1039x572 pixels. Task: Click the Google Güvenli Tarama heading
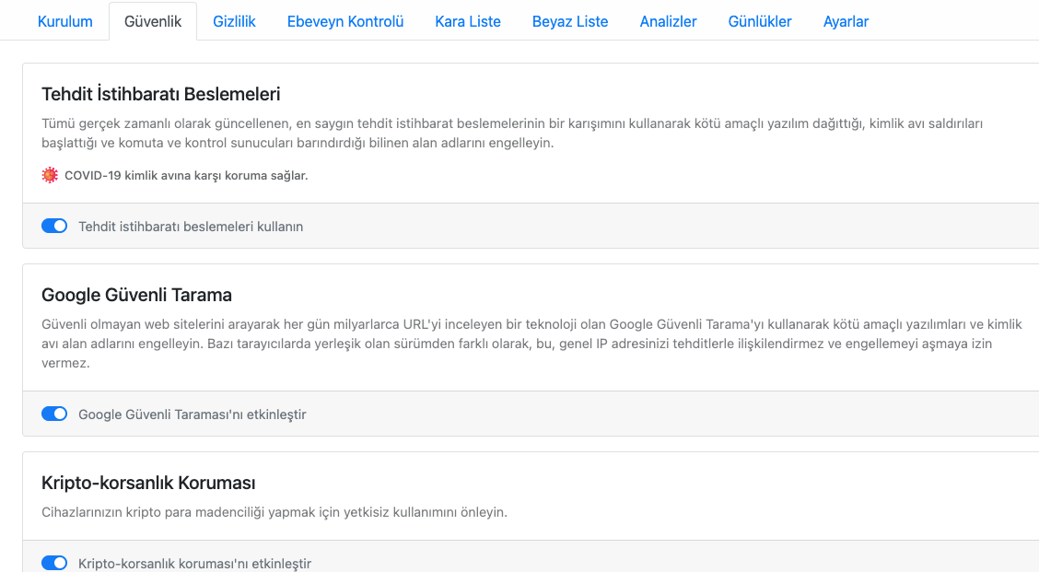click(x=136, y=295)
